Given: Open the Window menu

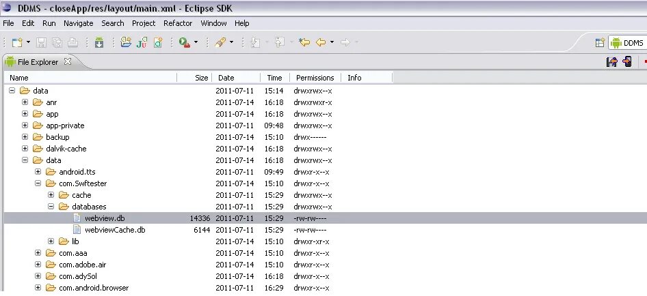Looking at the screenshot, I should pos(214,23).
